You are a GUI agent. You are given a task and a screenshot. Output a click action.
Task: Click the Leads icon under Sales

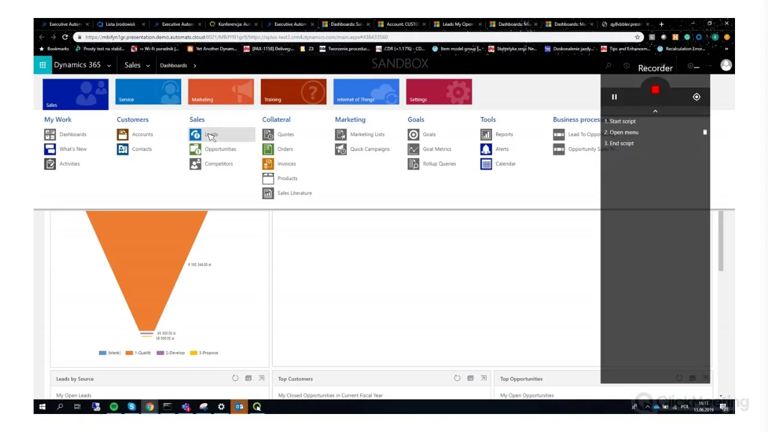point(196,135)
